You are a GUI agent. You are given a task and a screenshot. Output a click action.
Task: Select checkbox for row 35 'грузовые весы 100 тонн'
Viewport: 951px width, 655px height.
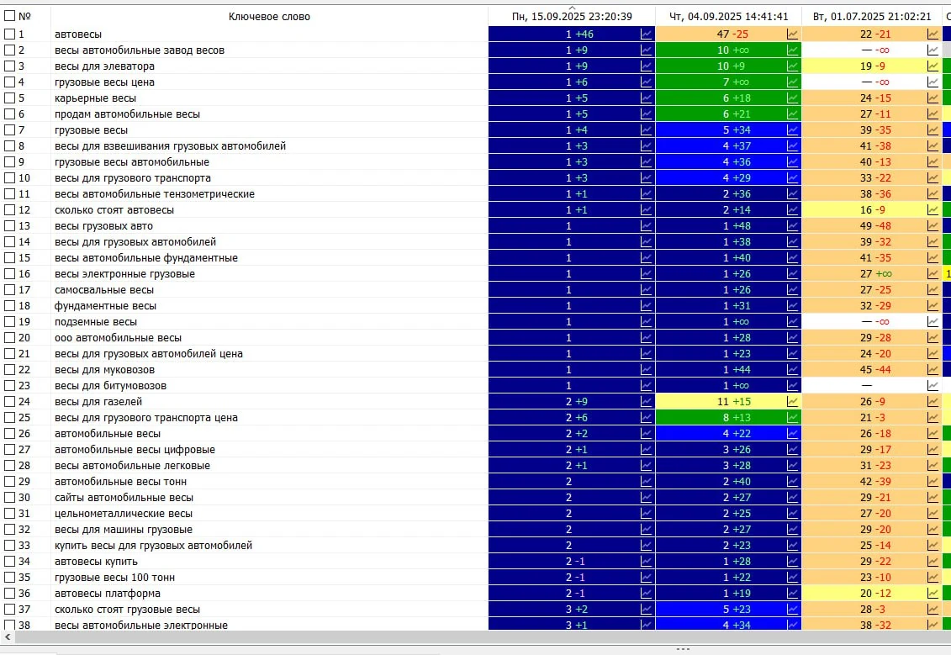[x=10, y=578]
